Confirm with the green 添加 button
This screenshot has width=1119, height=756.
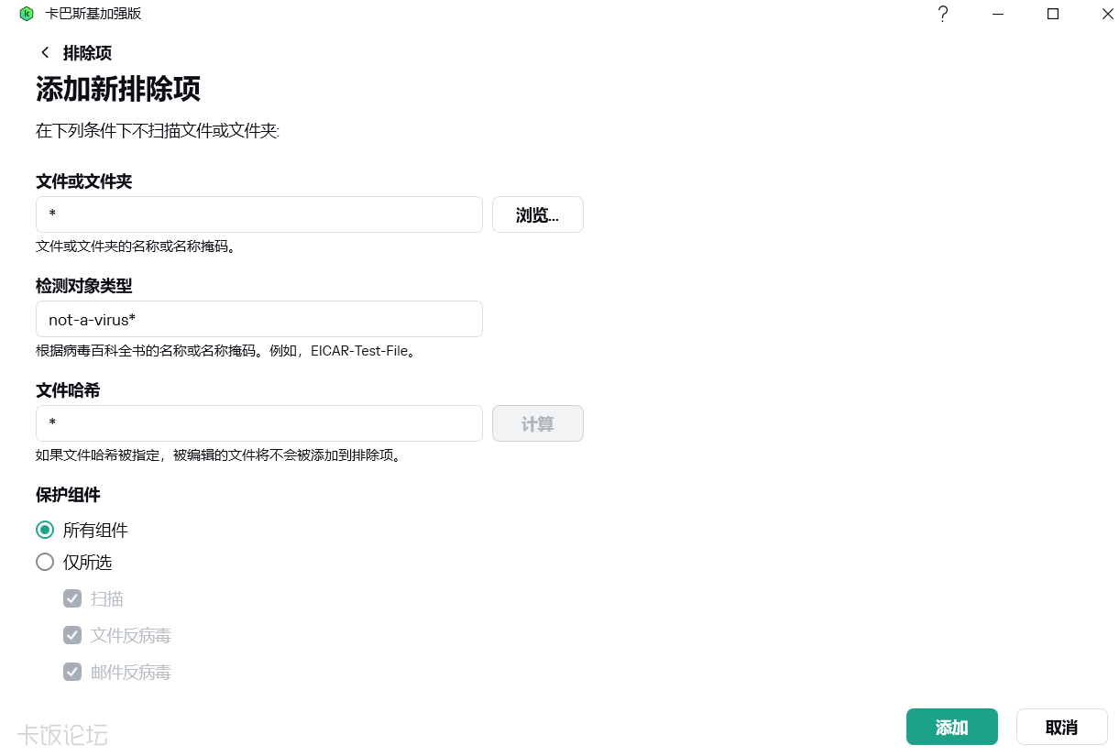coord(952,727)
